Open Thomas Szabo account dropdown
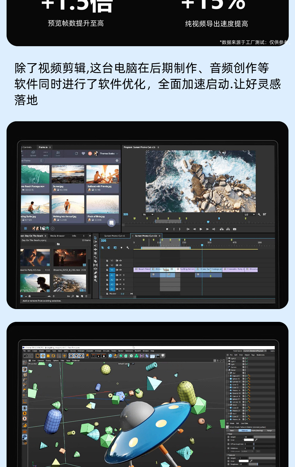295x467 pixels. click(109, 153)
